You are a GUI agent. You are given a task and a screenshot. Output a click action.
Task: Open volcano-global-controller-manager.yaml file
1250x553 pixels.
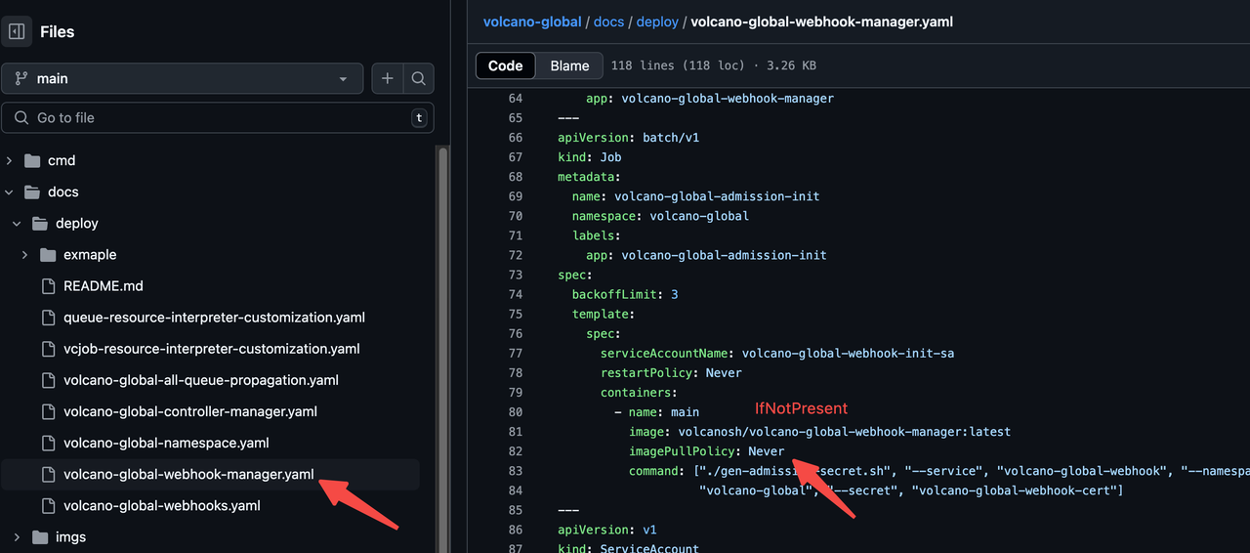pyautogui.click(x=190, y=410)
